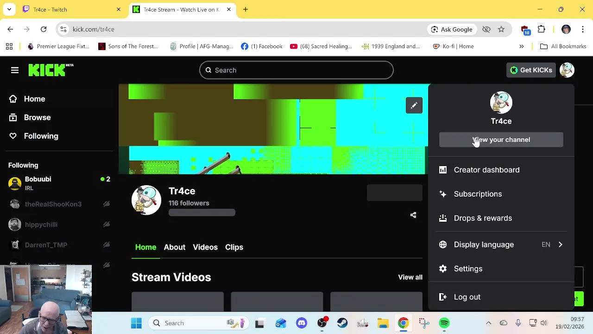Open the tab search dropdown arrow

pos(9,9)
